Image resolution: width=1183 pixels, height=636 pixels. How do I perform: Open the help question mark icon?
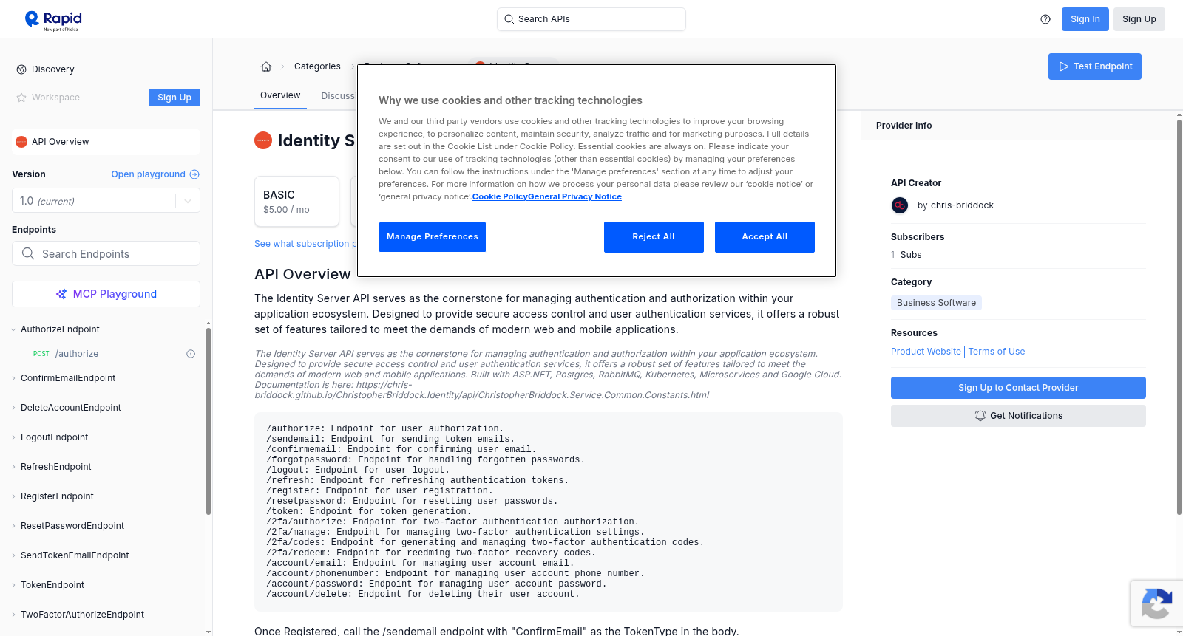(x=1045, y=19)
